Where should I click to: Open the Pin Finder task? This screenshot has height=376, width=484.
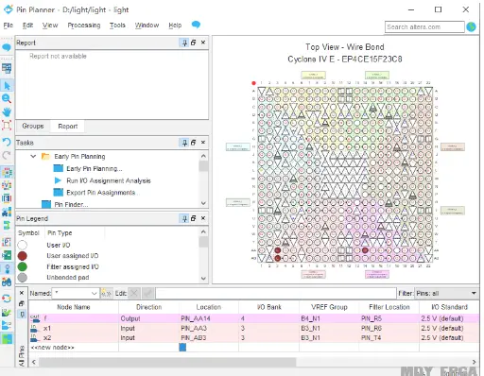(71, 204)
